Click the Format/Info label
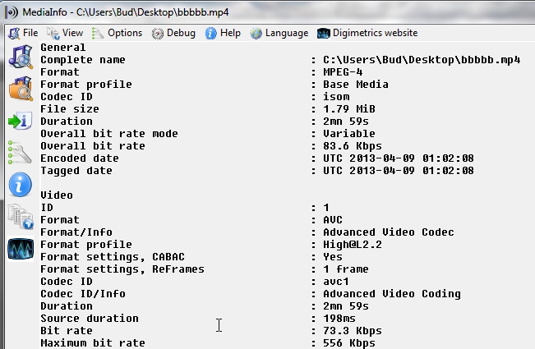The width and height of the screenshot is (535, 349). (x=76, y=232)
